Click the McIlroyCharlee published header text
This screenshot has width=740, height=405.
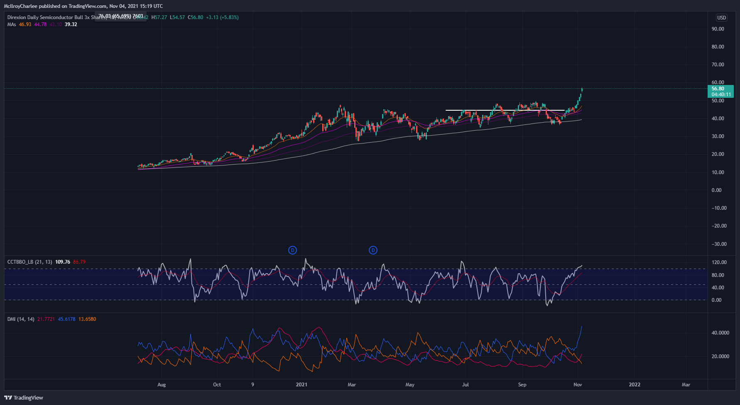[83, 6]
